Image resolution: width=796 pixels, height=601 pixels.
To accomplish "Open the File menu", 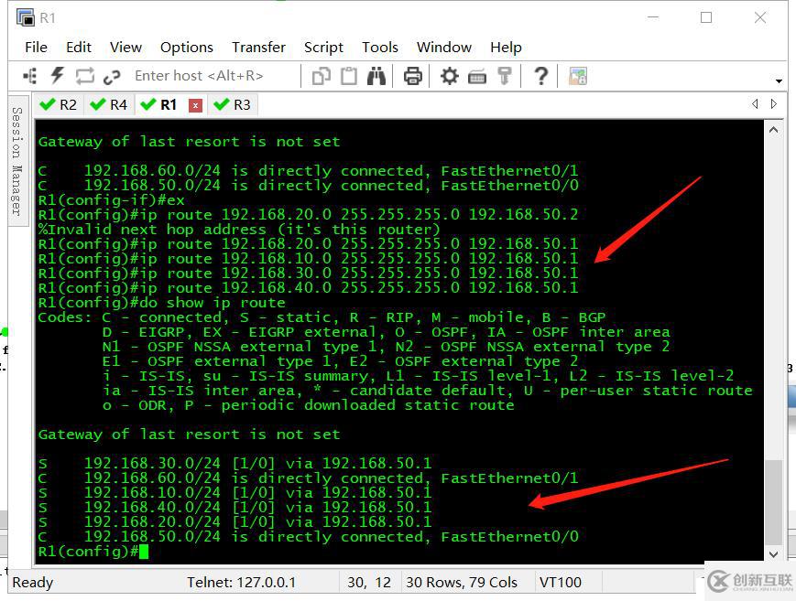I will 36,48.
